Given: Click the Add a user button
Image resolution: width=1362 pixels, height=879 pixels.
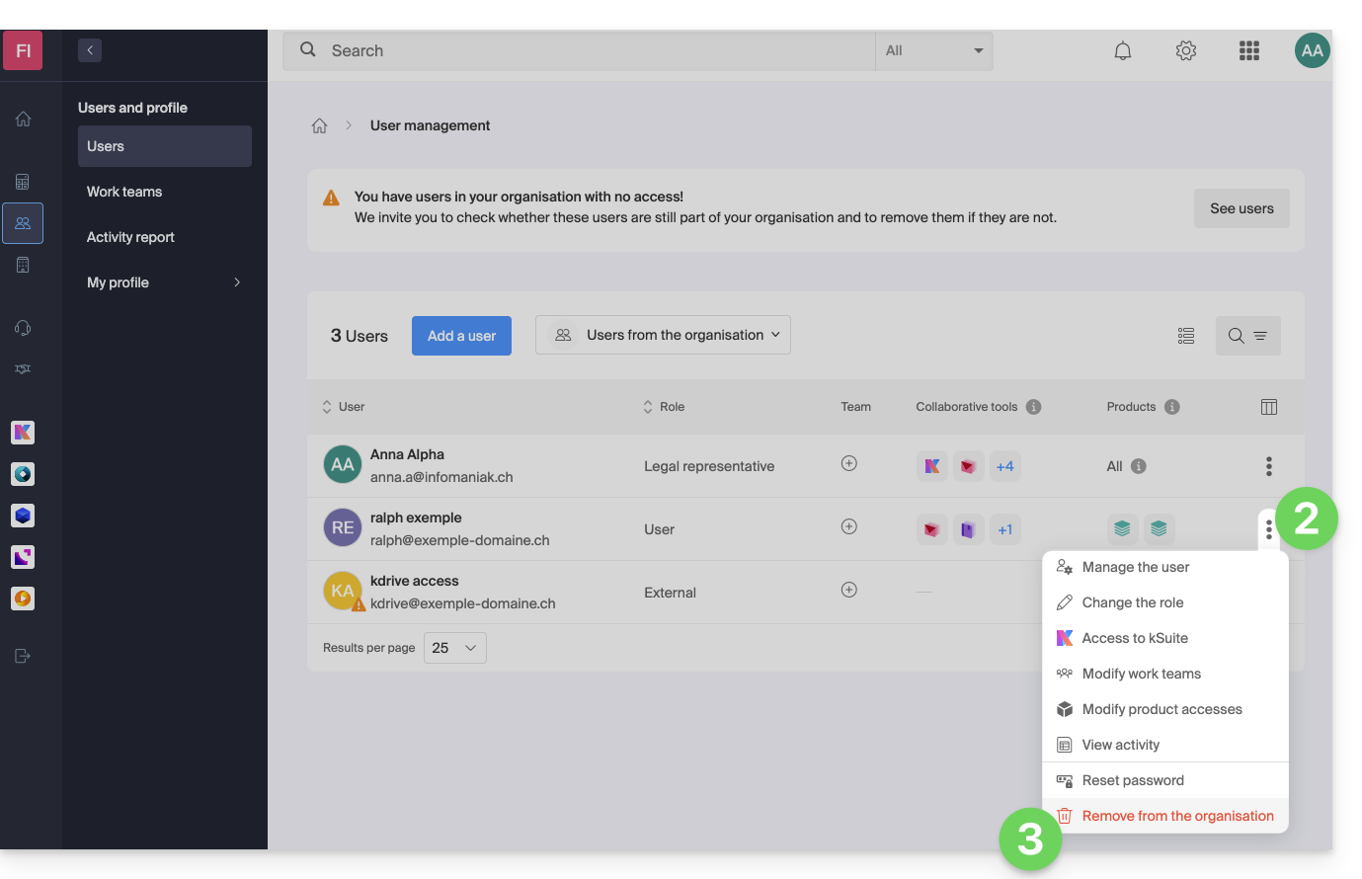Looking at the screenshot, I should (x=461, y=336).
